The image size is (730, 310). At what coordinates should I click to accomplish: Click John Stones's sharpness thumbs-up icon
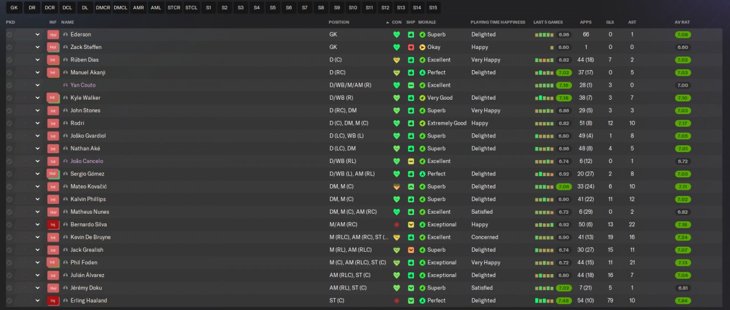pyautogui.click(x=411, y=111)
